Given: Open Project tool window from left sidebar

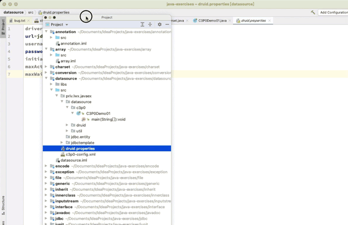Looking at the screenshot, I should [x=3, y=27].
